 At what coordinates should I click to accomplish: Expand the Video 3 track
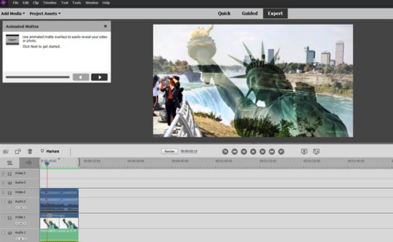click(3, 174)
